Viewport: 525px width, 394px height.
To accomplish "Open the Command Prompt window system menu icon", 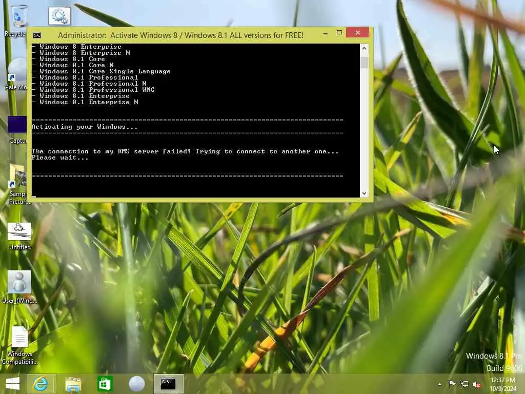I will point(37,35).
